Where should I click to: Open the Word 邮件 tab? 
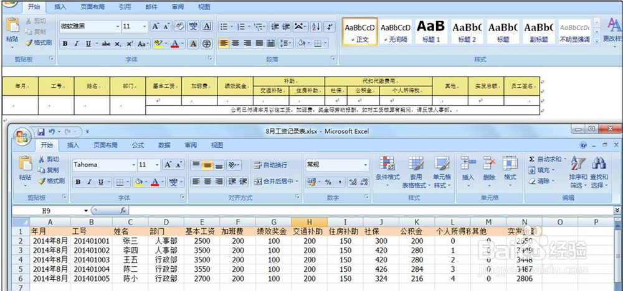coord(151,7)
